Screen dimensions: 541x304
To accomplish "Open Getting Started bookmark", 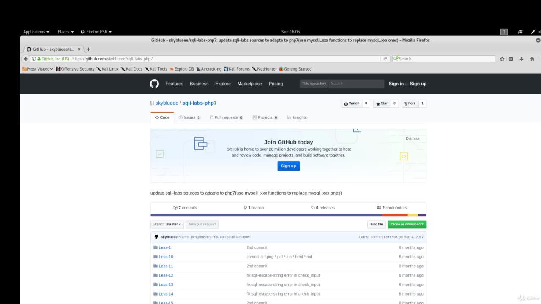I will [x=295, y=69].
